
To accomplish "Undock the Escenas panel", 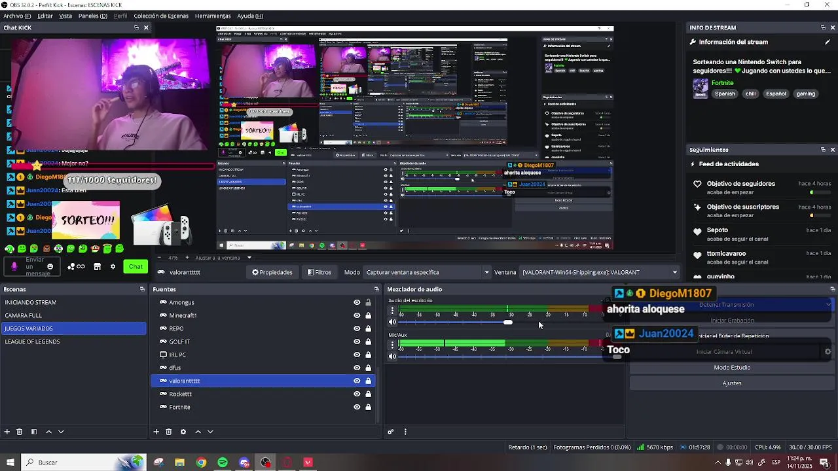I will click(x=142, y=289).
